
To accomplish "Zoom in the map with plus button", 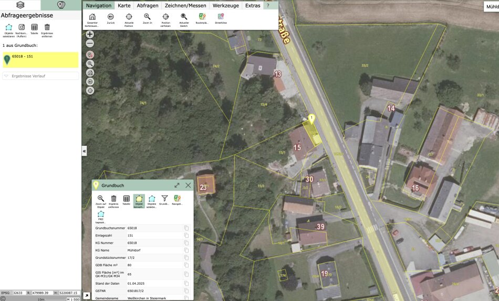I will click(90, 34).
